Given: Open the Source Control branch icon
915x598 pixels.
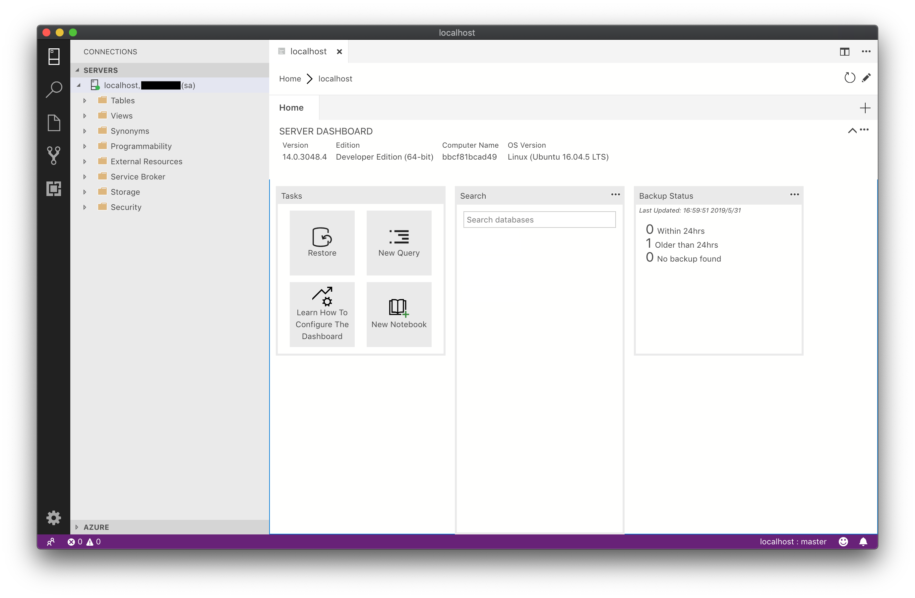Looking at the screenshot, I should pos(54,156).
